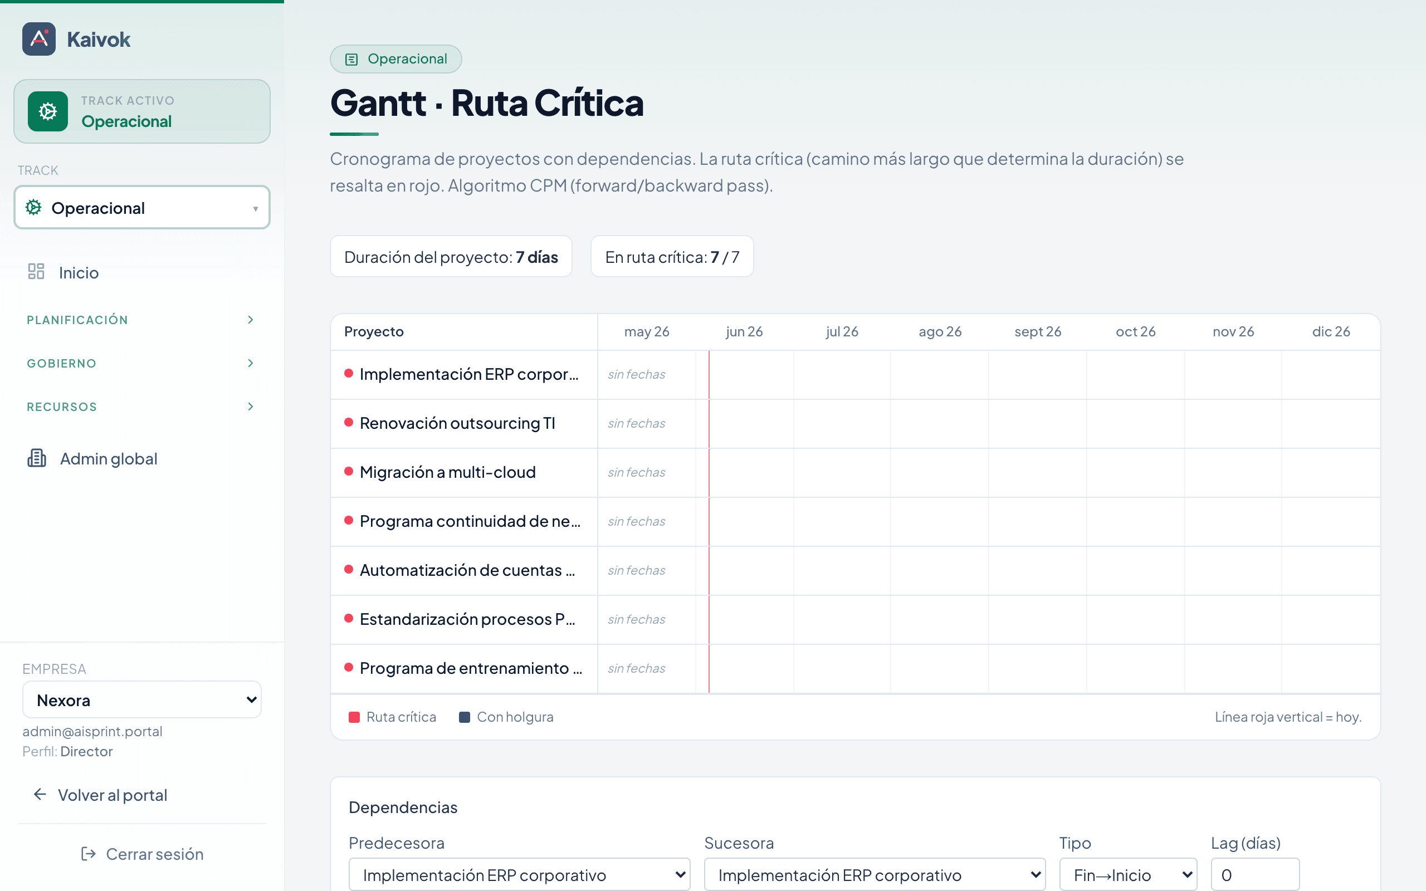The height and width of the screenshot is (891, 1426).
Task: Click the nov 26 column header
Action: pos(1233,331)
